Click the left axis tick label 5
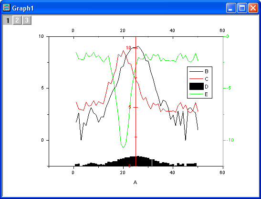Image resolution: width=261 pixels, height=199 pixels. point(42,88)
